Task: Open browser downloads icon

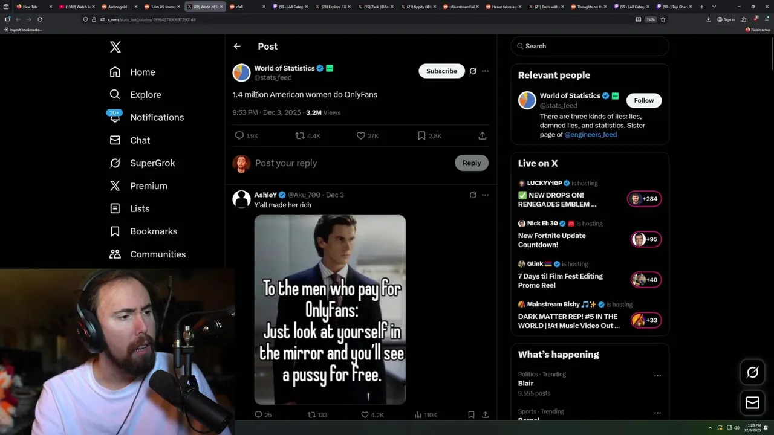Action: (708, 19)
